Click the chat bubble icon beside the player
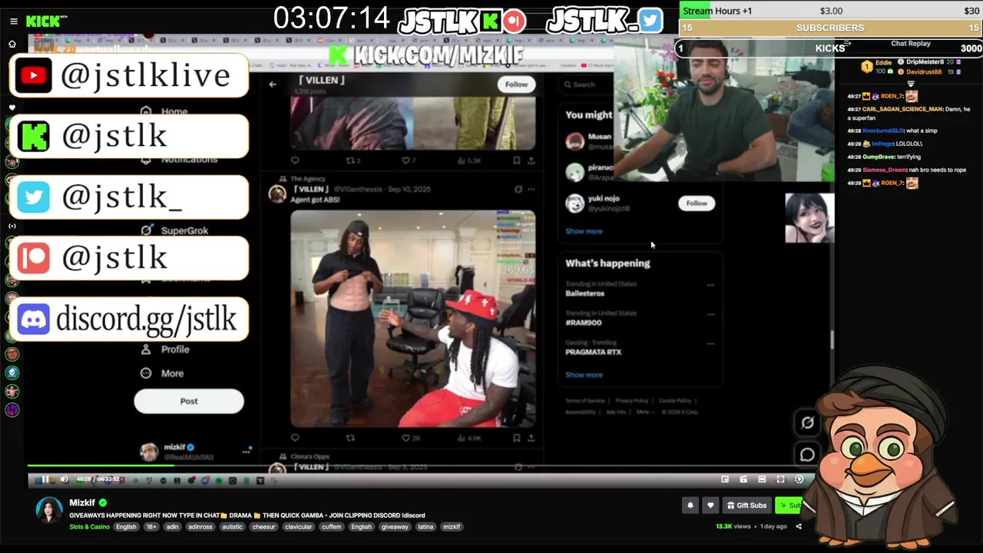983x553 pixels. click(x=807, y=455)
